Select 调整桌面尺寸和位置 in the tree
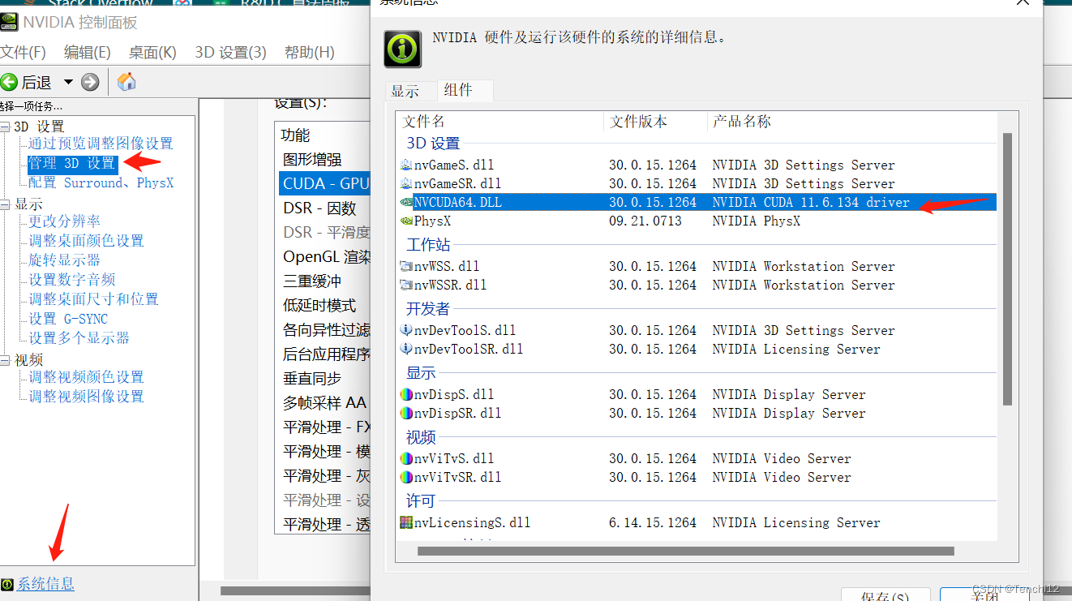1072x601 pixels. pyautogui.click(x=94, y=299)
